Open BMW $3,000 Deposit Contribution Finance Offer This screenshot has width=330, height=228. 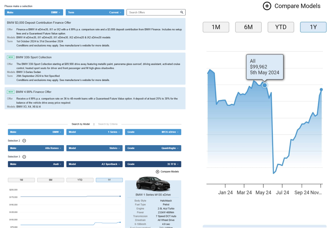click(x=39, y=23)
